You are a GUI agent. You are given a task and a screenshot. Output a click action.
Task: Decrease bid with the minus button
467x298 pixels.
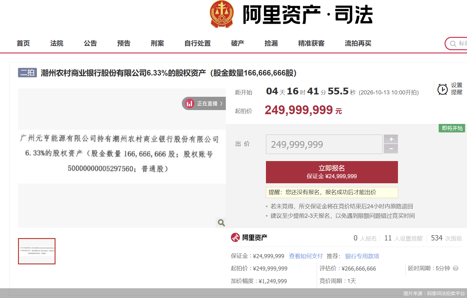pos(391,149)
